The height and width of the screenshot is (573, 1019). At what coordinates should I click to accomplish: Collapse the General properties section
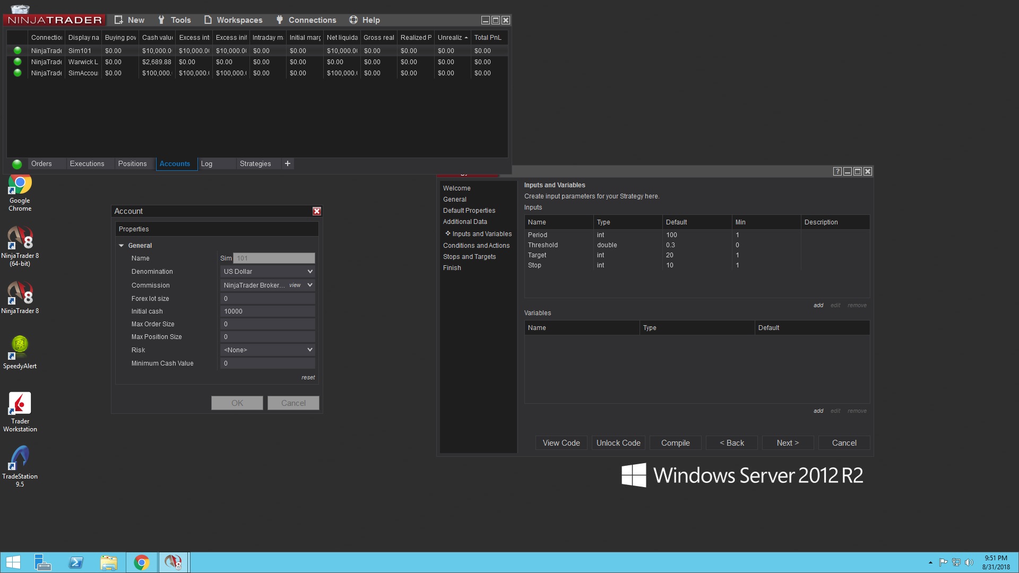click(122, 246)
